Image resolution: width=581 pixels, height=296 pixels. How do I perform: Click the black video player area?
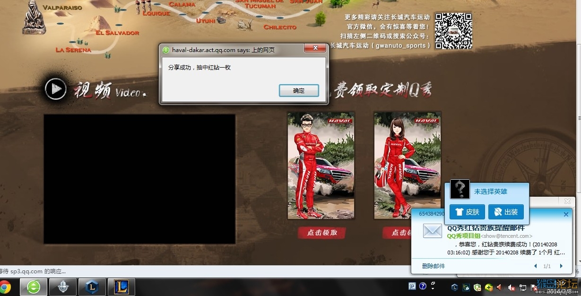tap(139, 179)
